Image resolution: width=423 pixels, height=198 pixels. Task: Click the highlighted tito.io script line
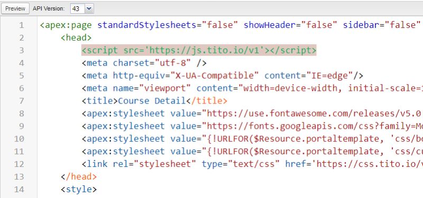tap(199, 50)
